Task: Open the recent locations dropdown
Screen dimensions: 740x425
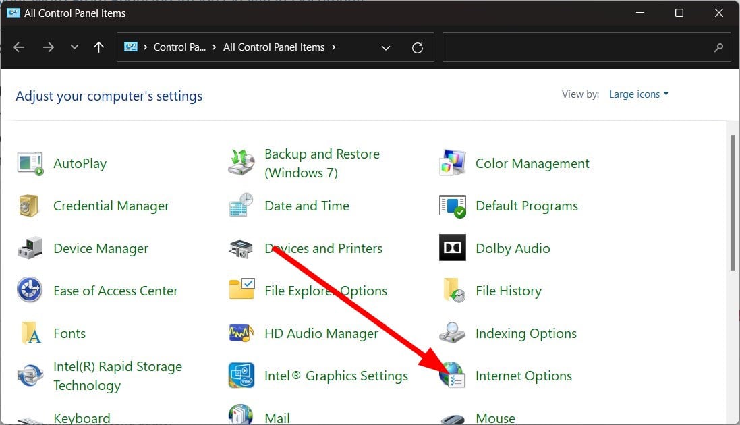Action: tap(74, 47)
